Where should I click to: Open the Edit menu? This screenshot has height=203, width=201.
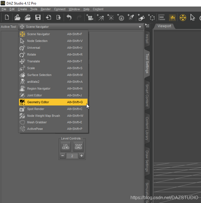12,9
